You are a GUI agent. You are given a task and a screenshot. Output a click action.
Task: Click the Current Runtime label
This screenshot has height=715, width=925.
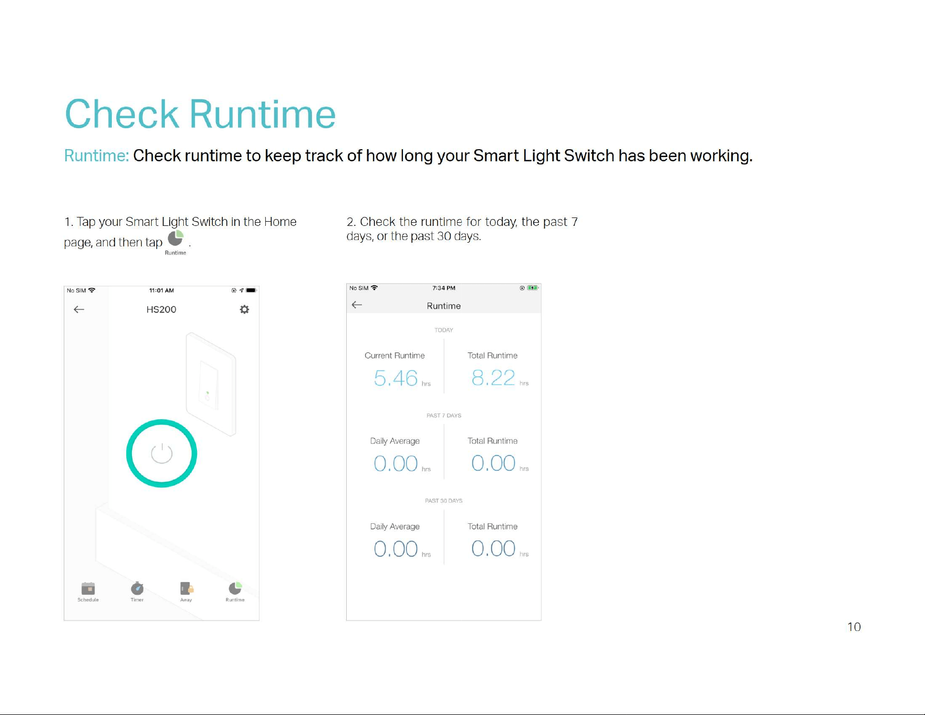pyautogui.click(x=394, y=356)
